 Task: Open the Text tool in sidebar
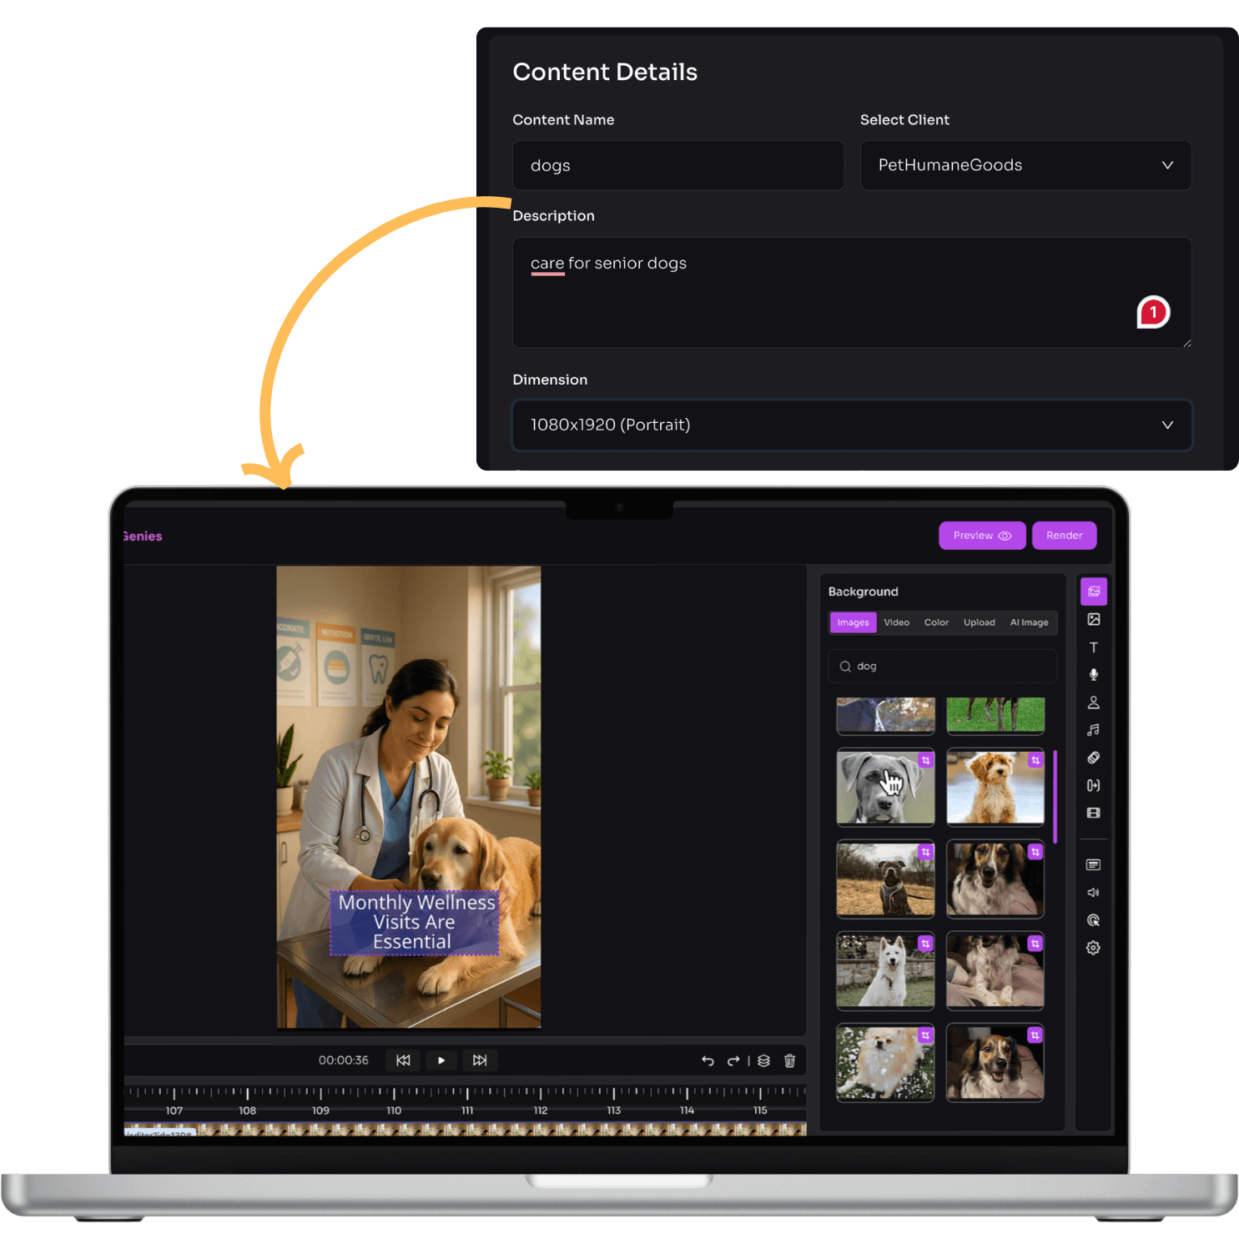point(1093,647)
